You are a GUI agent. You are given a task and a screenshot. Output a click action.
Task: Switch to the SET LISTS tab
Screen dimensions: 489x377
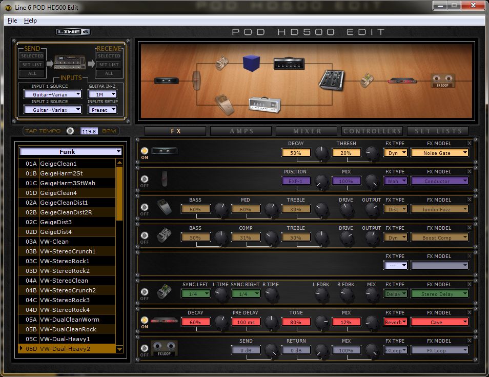click(x=438, y=131)
